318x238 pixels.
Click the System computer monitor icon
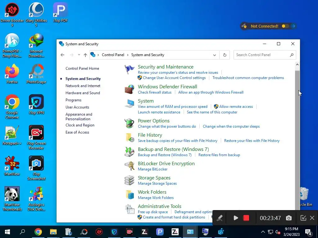129,104
